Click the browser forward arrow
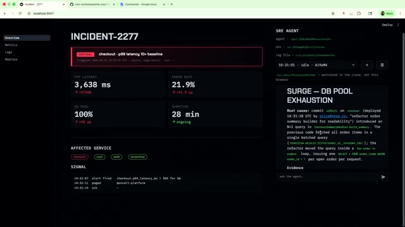Image resolution: width=405 pixels, height=227 pixels. (13, 13)
